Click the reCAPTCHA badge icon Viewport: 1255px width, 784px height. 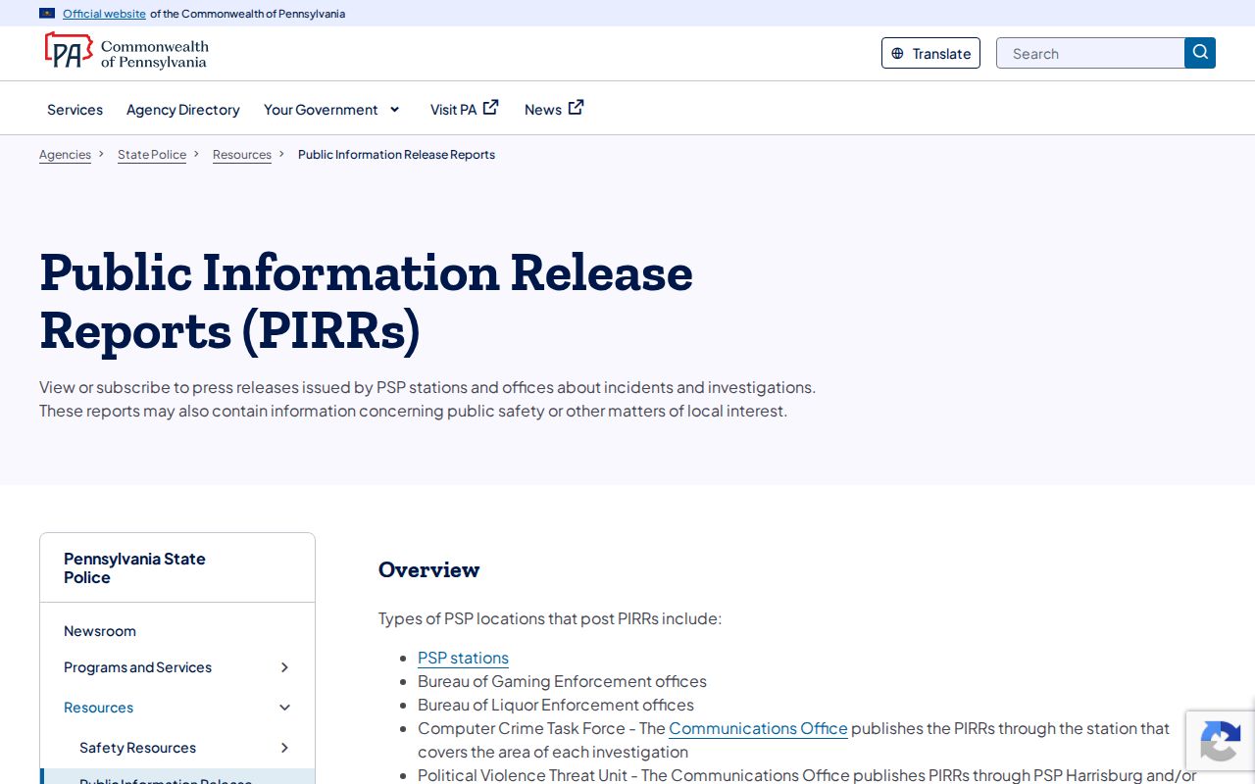(x=1220, y=742)
